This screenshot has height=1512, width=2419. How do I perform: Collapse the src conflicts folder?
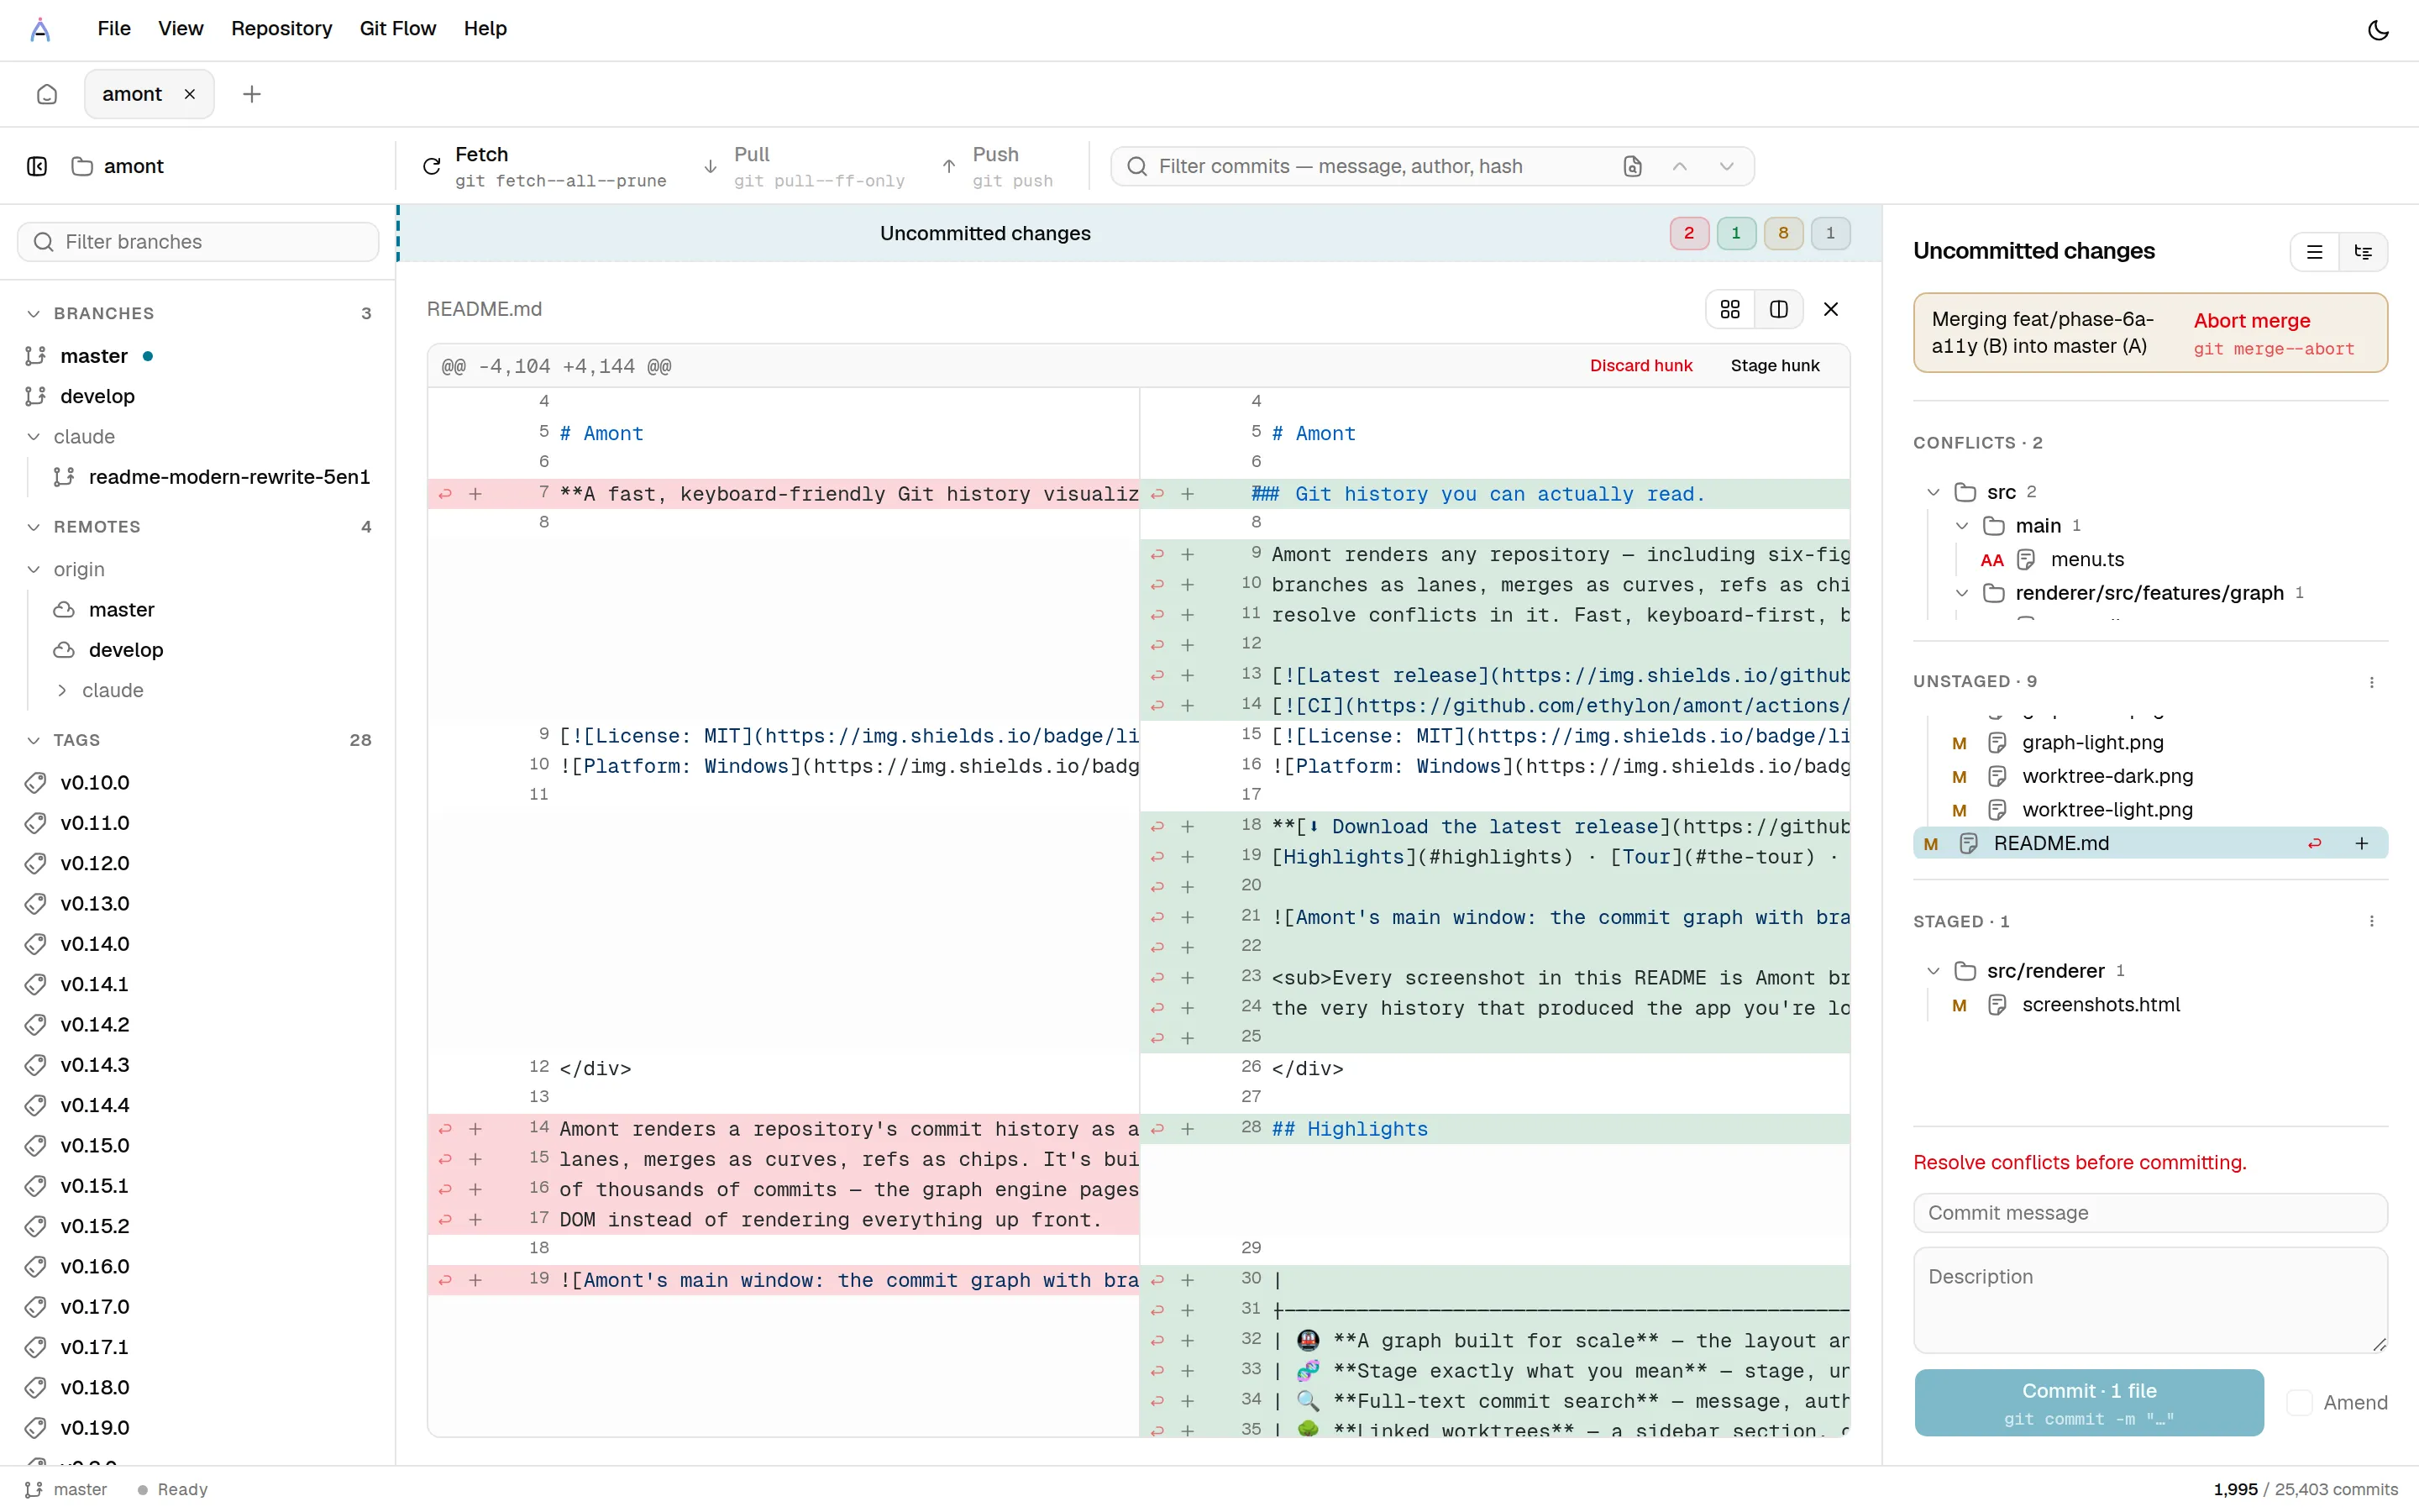coord(1934,492)
